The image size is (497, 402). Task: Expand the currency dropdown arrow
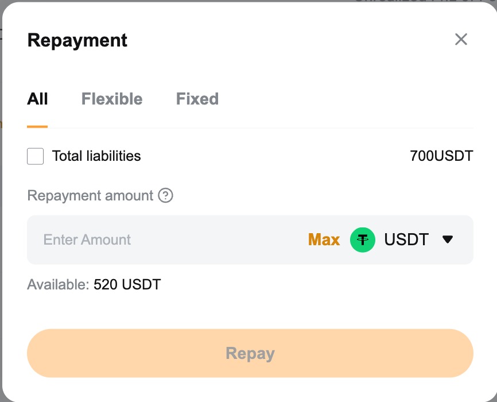[448, 239]
